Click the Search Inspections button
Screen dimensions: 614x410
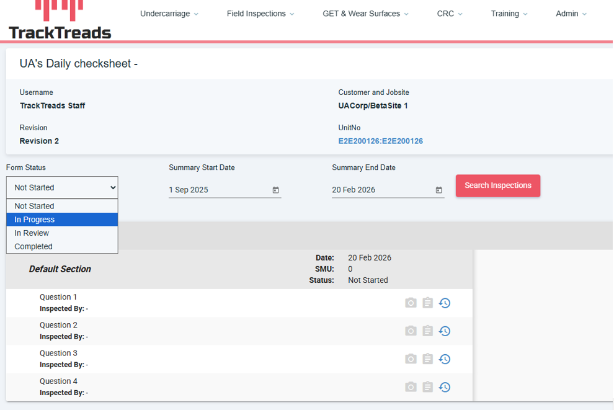(497, 185)
